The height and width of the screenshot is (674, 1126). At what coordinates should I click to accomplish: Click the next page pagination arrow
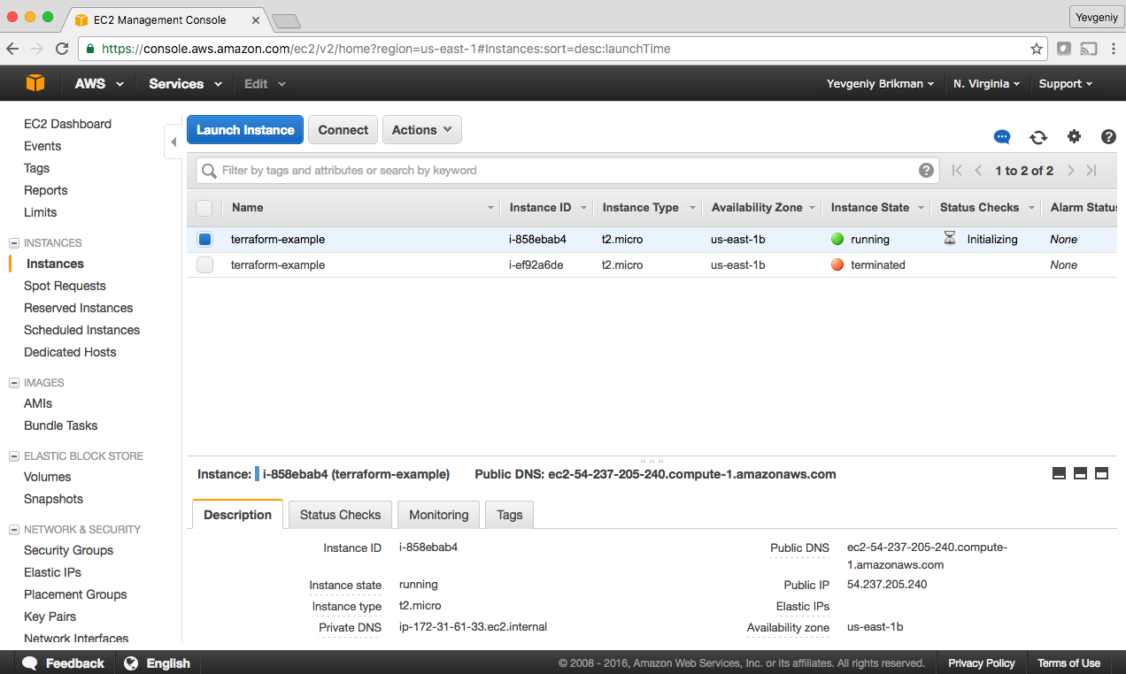pos(1070,170)
